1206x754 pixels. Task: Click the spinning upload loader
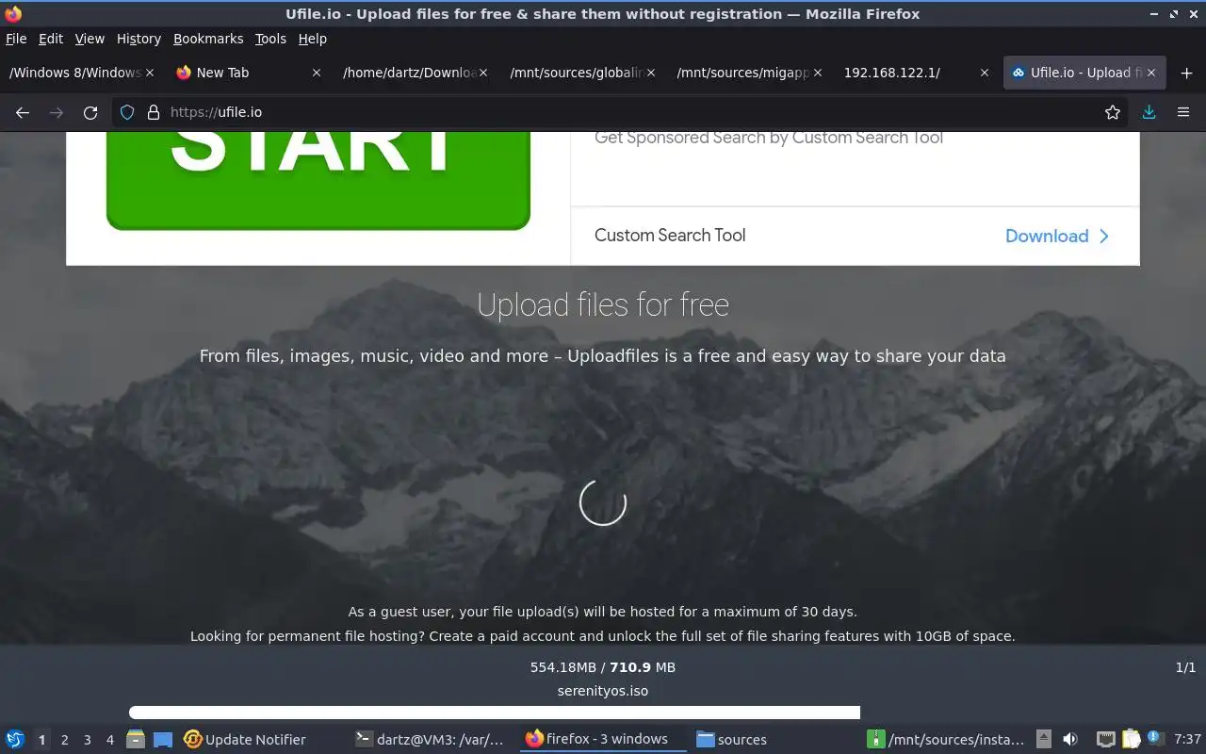click(603, 502)
